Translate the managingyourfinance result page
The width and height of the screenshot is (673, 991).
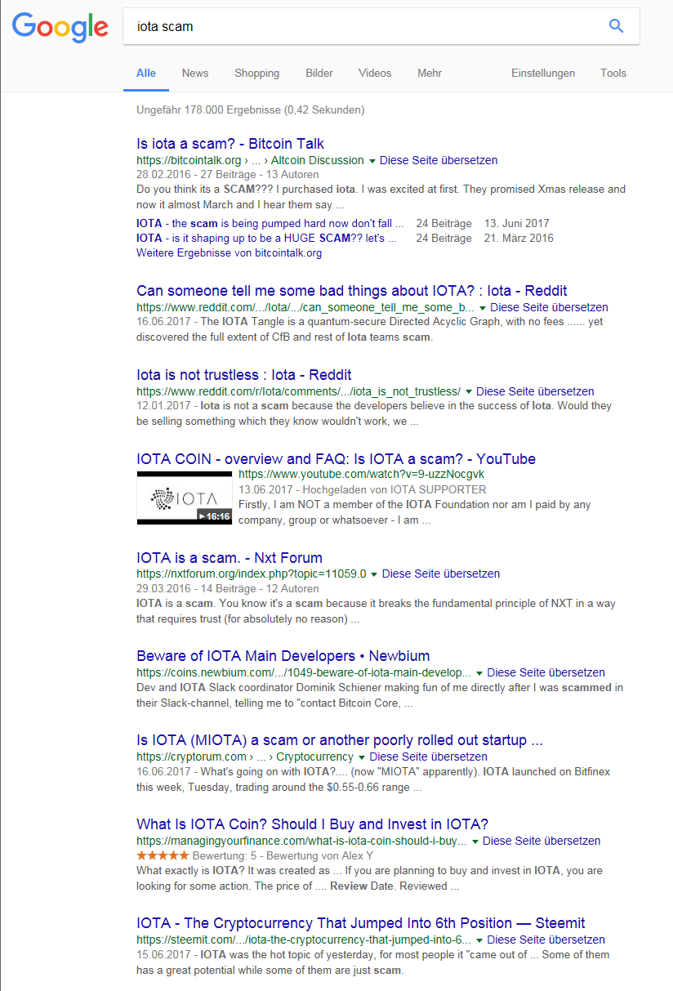tap(542, 841)
